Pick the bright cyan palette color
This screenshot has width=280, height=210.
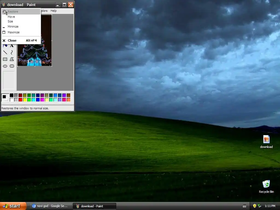pyautogui.click(x=34, y=100)
